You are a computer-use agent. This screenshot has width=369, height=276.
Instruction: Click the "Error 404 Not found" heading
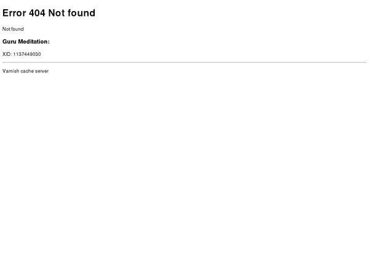click(x=49, y=13)
